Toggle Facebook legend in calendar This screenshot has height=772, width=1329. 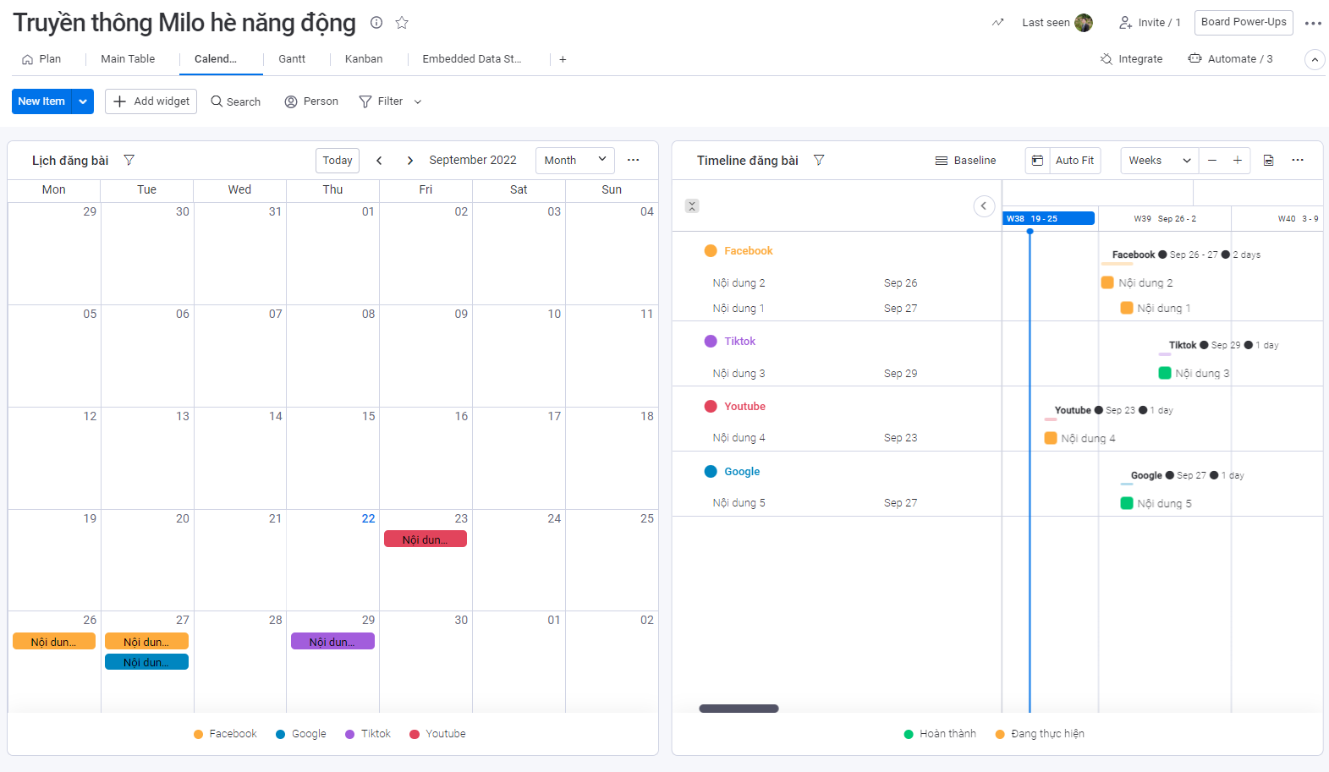pyautogui.click(x=225, y=734)
